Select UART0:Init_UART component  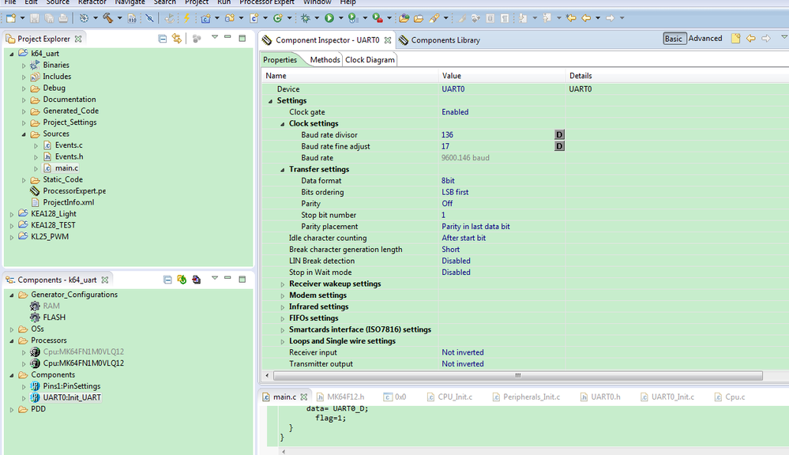coord(72,397)
